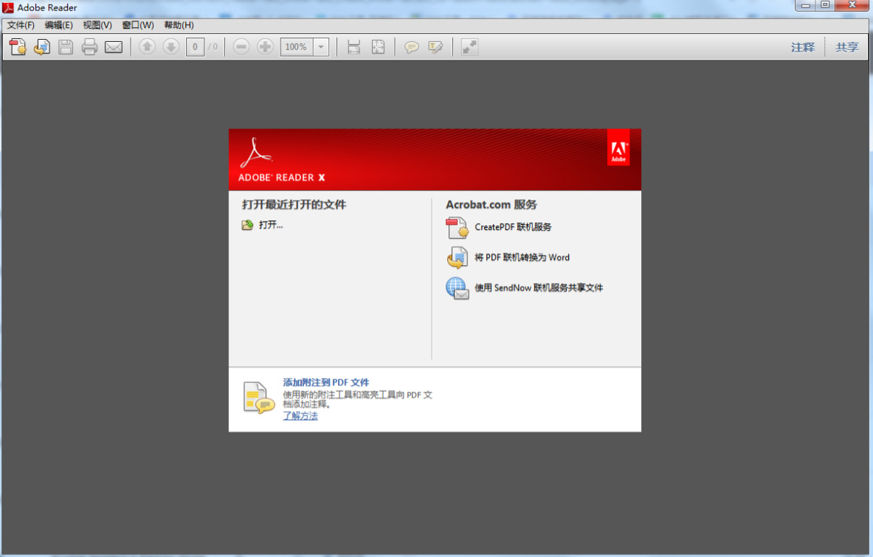873x557 pixels.
Task: Click the convert PDF to Word toolbar icon
Action: 42,47
